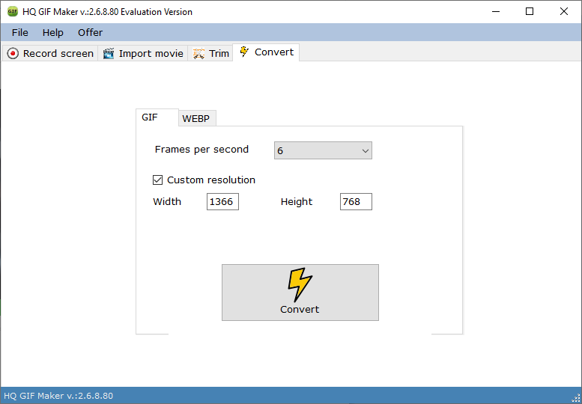Click the Width input field showing 1366
Image resolution: width=582 pixels, height=404 pixels.
coord(222,202)
